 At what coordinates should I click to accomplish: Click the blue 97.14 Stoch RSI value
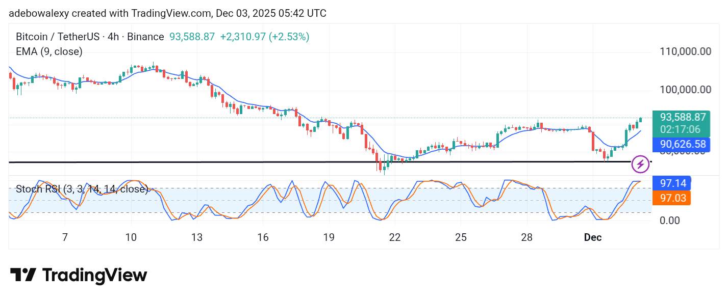click(672, 183)
